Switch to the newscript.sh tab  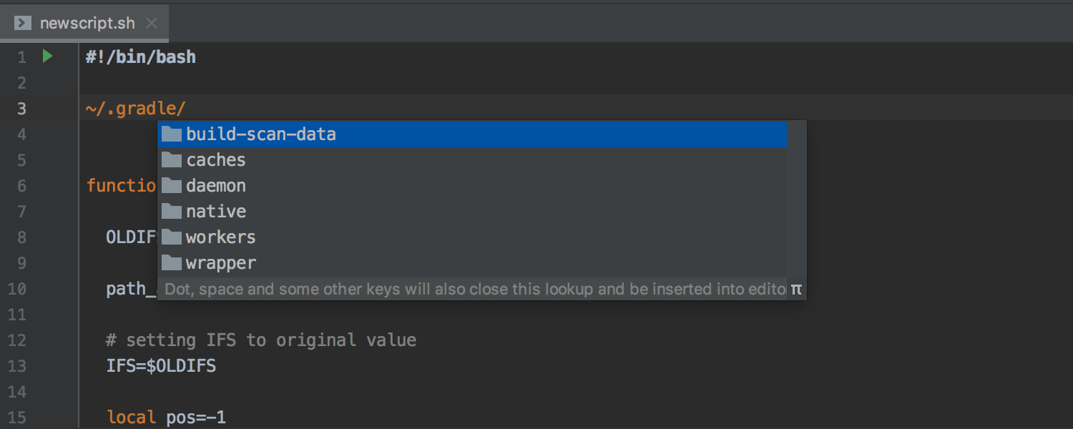(88, 22)
